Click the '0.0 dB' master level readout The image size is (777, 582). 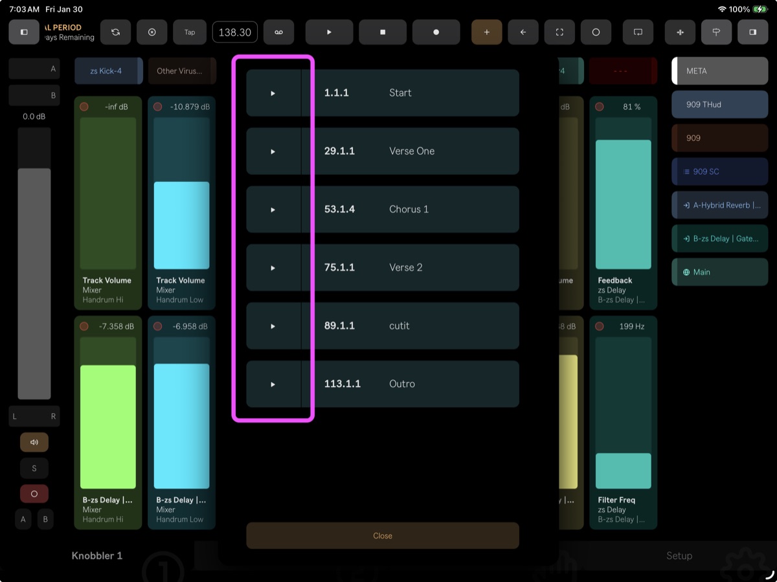coord(34,117)
